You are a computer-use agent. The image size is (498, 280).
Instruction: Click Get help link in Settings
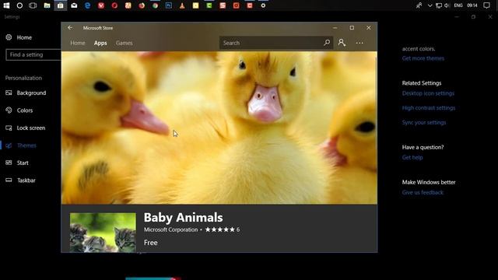412,157
